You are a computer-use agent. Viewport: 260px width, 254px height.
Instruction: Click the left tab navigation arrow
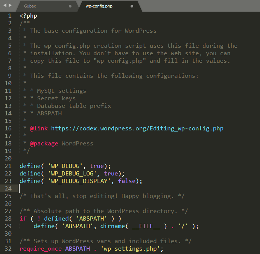(5, 6)
